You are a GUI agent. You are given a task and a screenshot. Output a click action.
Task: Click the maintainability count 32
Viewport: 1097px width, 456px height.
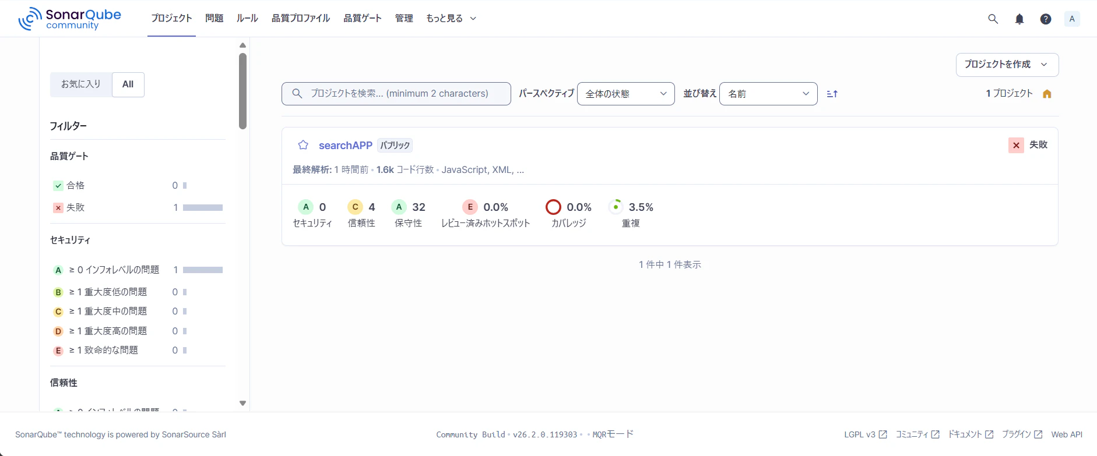pos(419,207)
